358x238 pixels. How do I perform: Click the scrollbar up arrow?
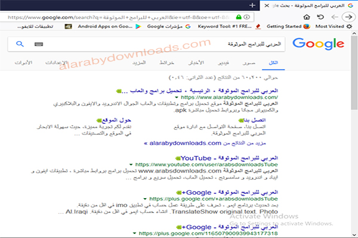(x=354, y=33)
